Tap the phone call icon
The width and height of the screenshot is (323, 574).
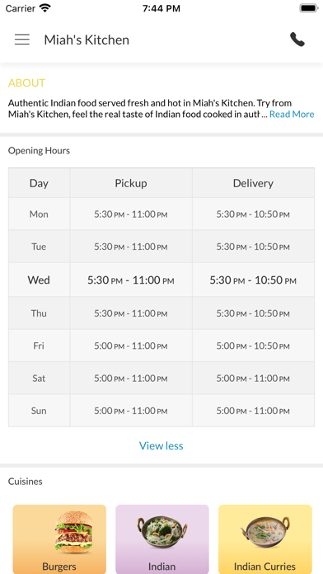(297, 40)
